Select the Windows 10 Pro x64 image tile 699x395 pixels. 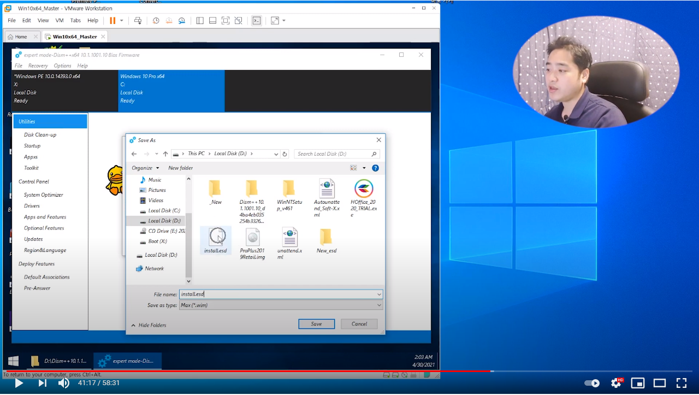click(x=171, y=91)
